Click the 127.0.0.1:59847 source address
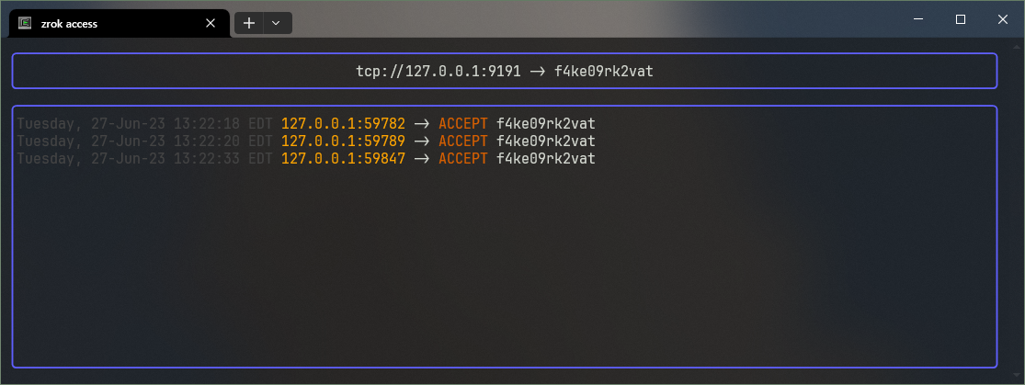 click(x=343, y=159)
